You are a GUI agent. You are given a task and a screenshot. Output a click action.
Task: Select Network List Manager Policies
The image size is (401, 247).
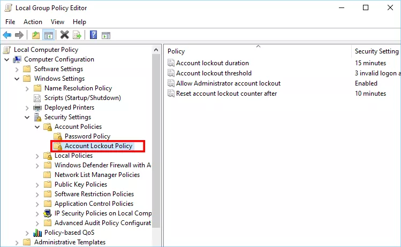tap(97, 175)
